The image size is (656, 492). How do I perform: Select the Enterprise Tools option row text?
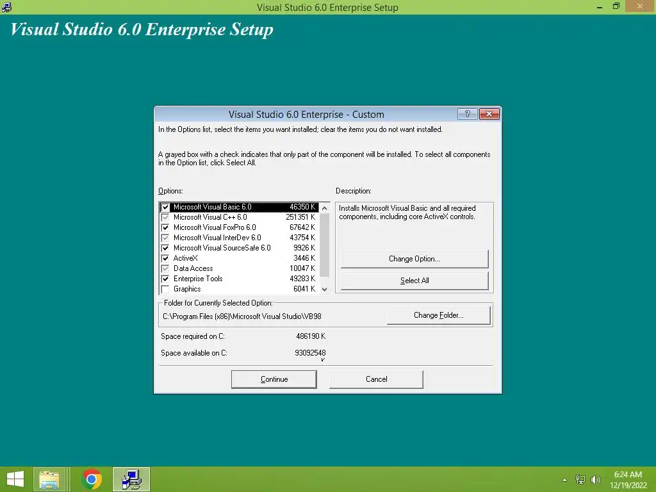click(198, 279)
